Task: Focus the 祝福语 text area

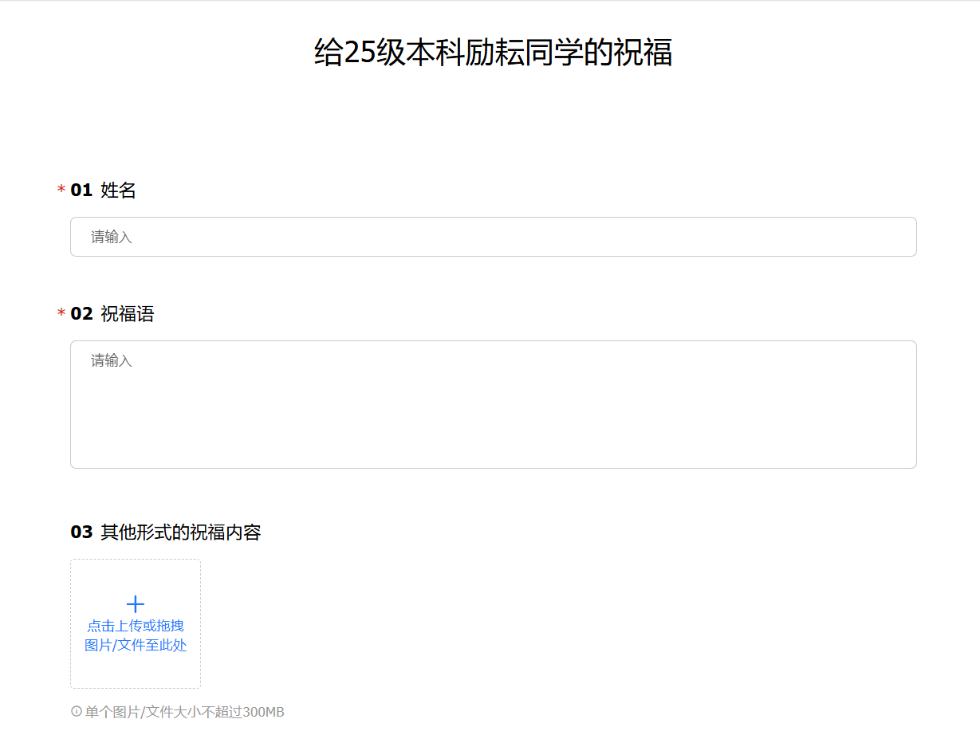Action: 493,404
